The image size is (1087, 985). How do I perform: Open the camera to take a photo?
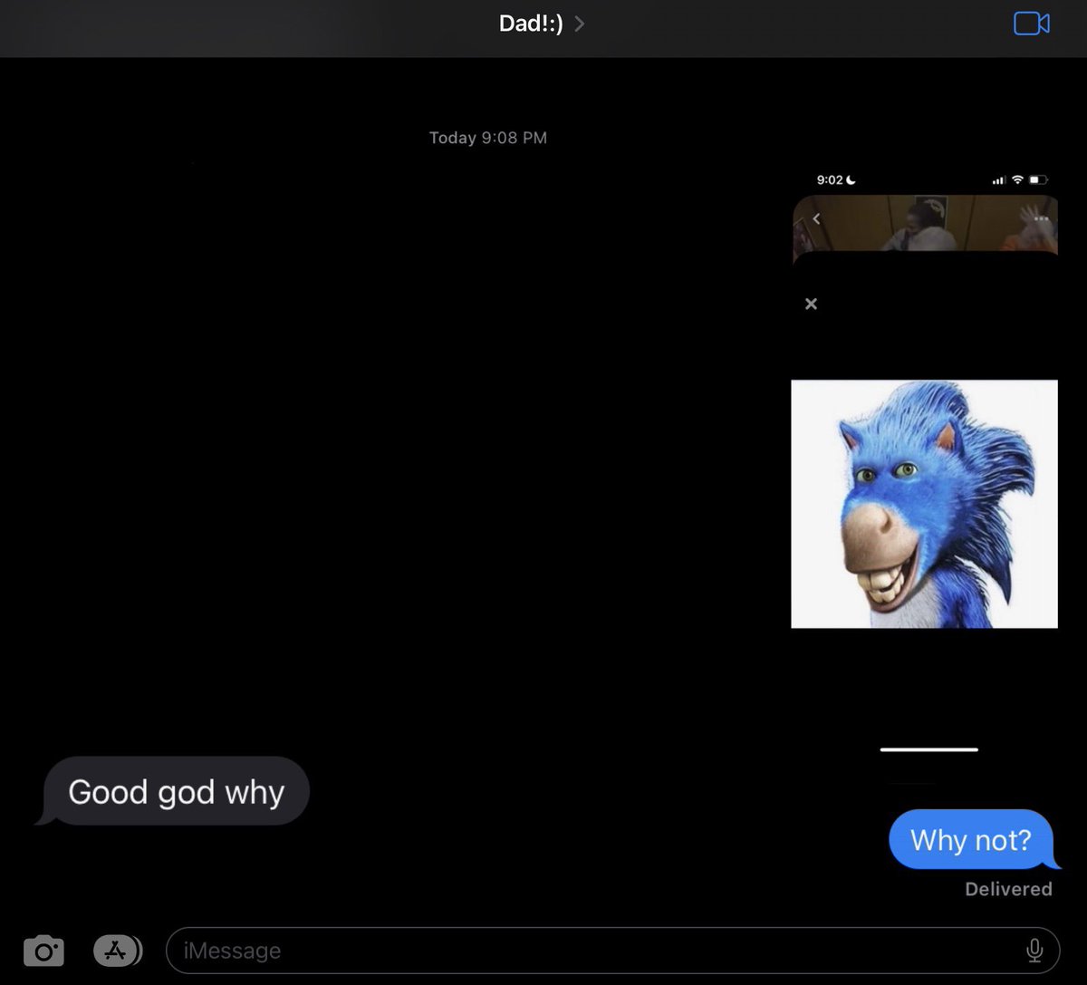43,951
